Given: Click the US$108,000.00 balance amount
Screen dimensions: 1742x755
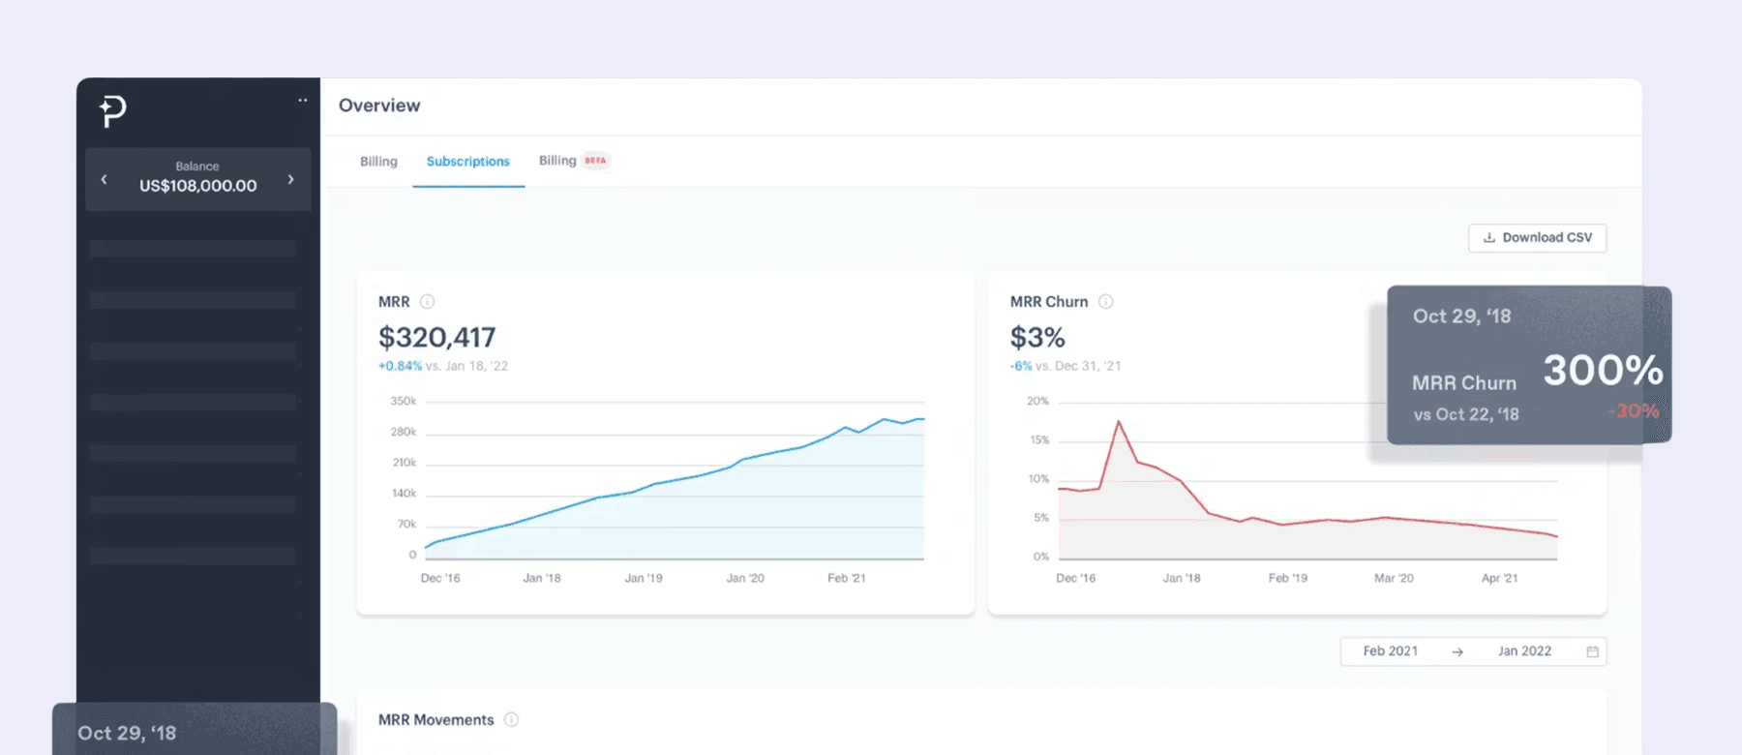Looking at the screenshot, I should (198, 186).
